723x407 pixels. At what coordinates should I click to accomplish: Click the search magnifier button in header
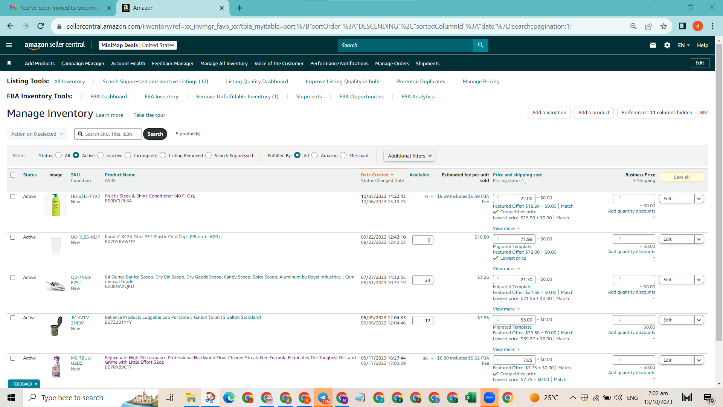[x=480, y=45]
